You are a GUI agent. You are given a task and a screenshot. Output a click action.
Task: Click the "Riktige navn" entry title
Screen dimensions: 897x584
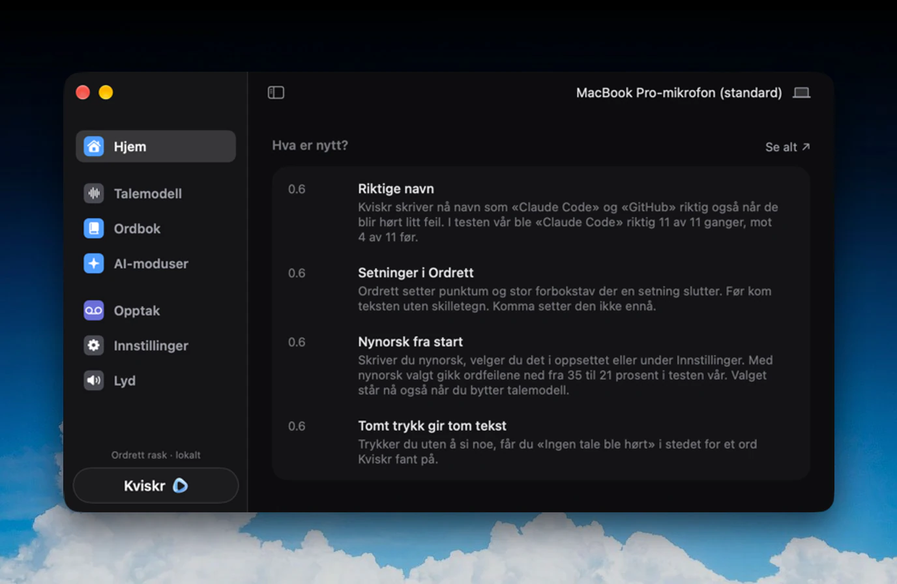pyautogui.click(x=396, y=188)
